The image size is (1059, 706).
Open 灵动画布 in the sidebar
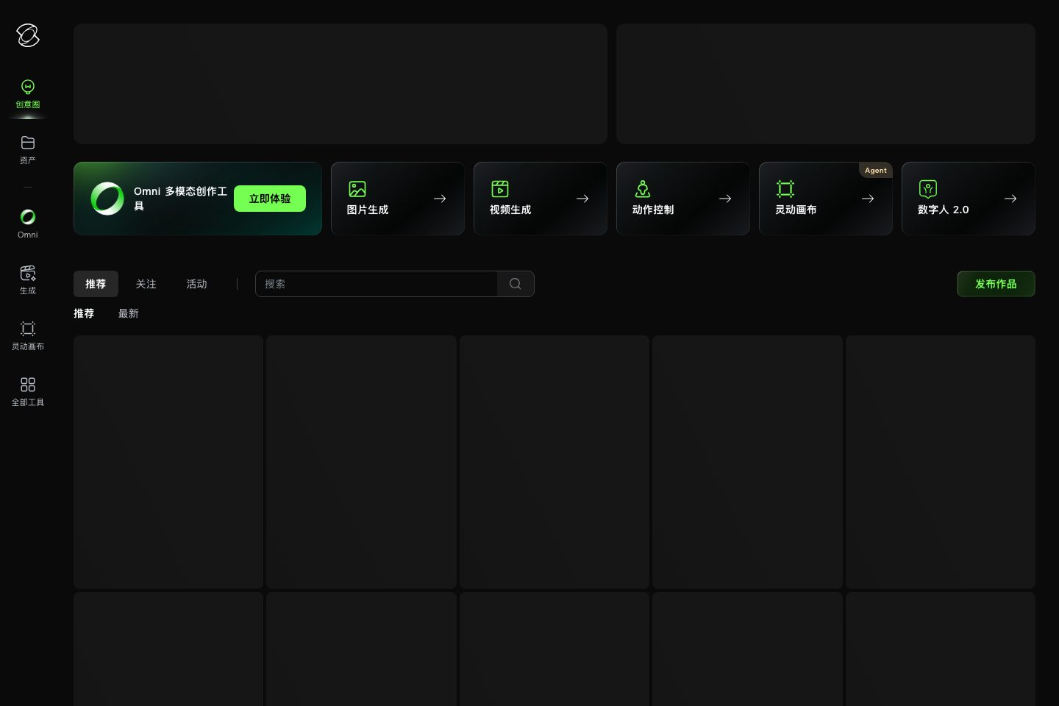[x=28, y=335]
